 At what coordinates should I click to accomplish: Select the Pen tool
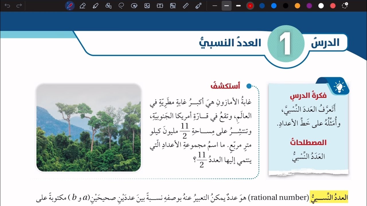(70, 6)
